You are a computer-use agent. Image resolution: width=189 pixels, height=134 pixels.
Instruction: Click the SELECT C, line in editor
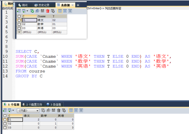(27, 52)
